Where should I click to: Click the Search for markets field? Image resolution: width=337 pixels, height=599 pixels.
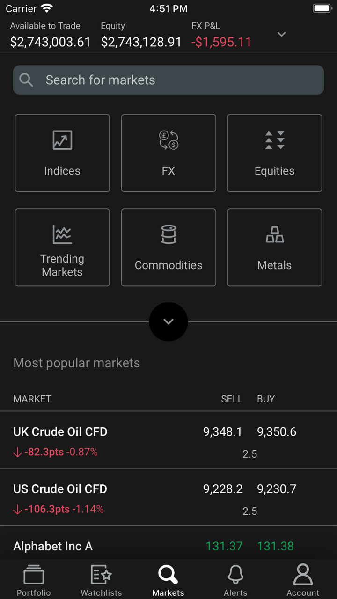click(x=178, y=80)
